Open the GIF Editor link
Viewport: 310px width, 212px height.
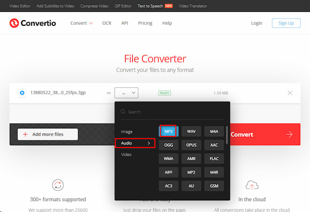123,6
